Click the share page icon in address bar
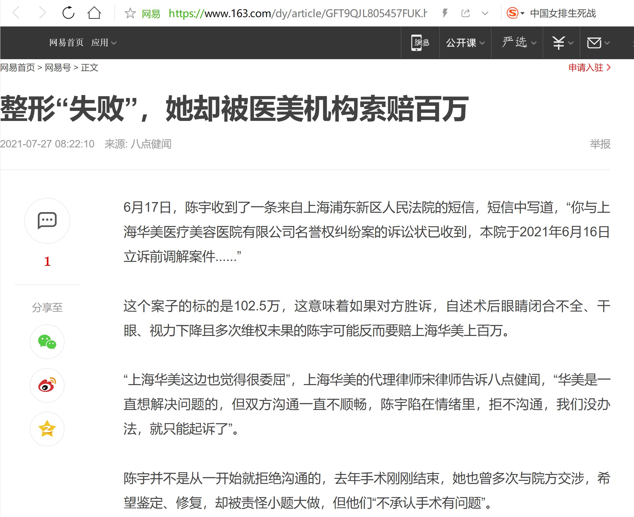 point(465,13)
